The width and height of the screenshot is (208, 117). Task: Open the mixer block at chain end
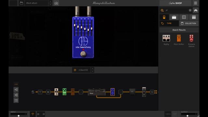(152, 92)
